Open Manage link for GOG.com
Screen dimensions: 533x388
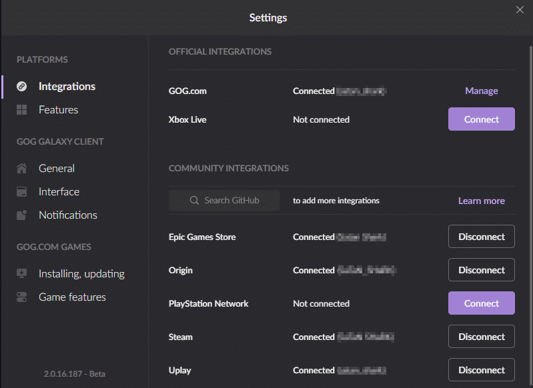coord(481,91)
